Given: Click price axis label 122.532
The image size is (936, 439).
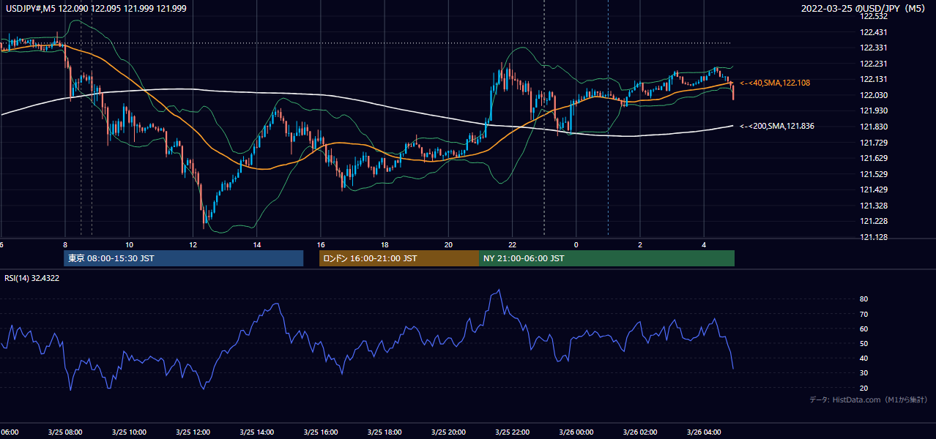Looking at the screenshot, I should [873, 16].
